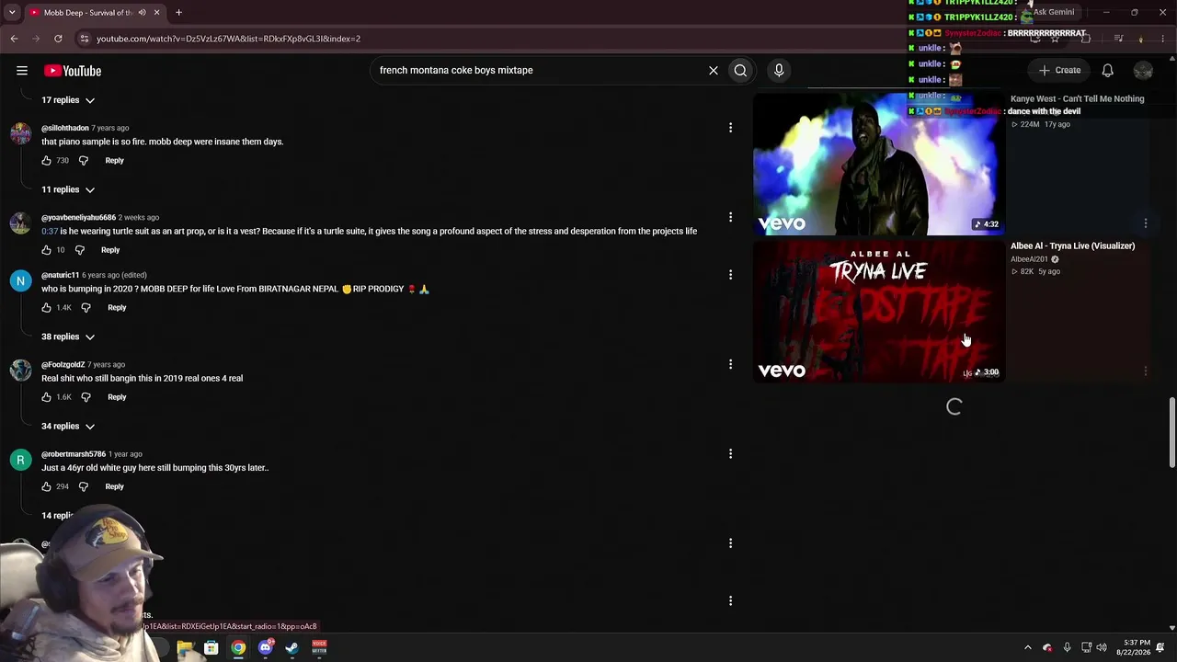This screenshot has height=662, width=1177.
Task: Open @robertmarsh5786 avatar with letter R
Action: [x=20, y=461]
